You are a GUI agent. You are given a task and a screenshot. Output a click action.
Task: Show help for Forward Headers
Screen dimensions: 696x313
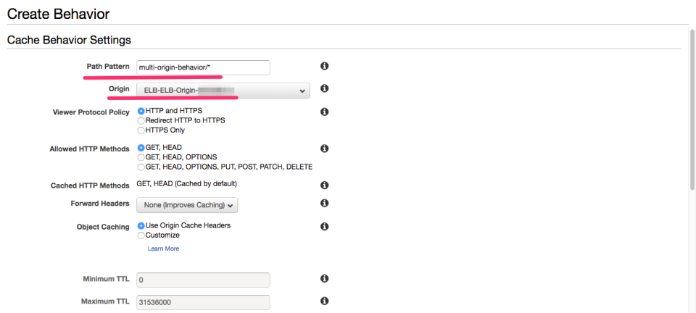(x=324, y=204)
